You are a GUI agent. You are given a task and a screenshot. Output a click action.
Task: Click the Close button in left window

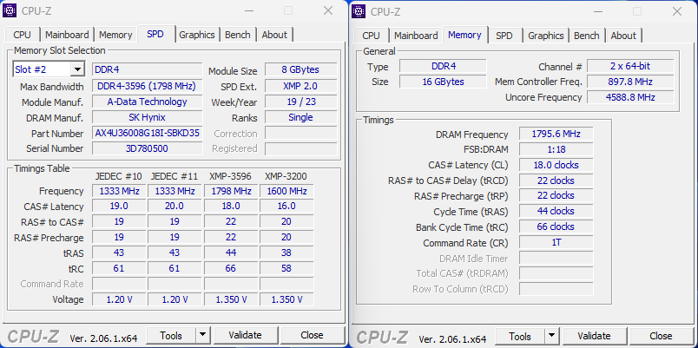tap(312, 335)
